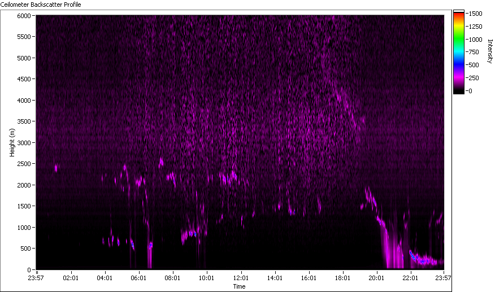
Task: Click the 'Ceilometer Backscatter Profile' title
Action: pos(41,5)
